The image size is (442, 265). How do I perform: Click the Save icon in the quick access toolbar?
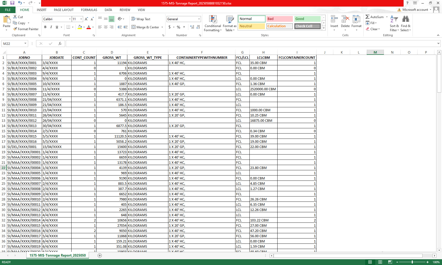(x=12, y=3)
